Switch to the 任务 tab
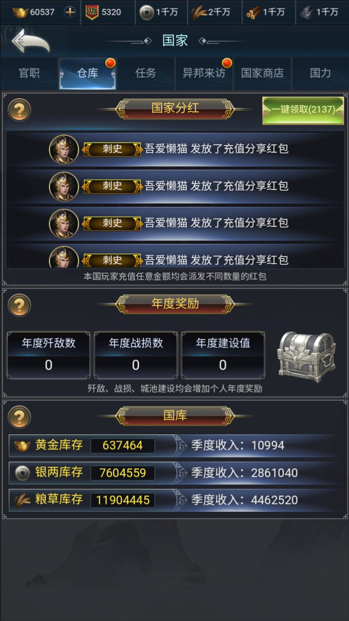Viewport: 349px width, 621px height. 146,73
